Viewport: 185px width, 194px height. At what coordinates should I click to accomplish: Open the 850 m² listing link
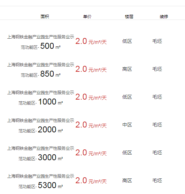point(41,70)
